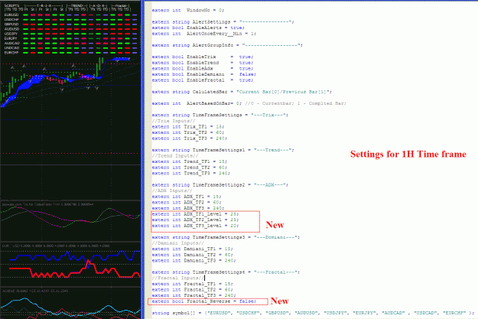478x319 pixels.
Task: Click the 'ADX_TF2 = 60' code line
Action: (187, 203)
